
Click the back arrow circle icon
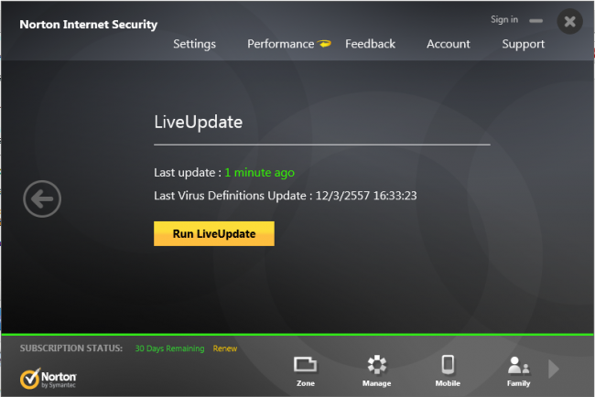click(x=42, y=198)
